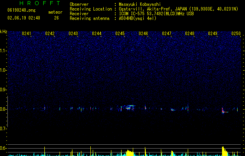Click time marker 0243
This screenshot has width=245, height=156.
(x=73, y=34)
